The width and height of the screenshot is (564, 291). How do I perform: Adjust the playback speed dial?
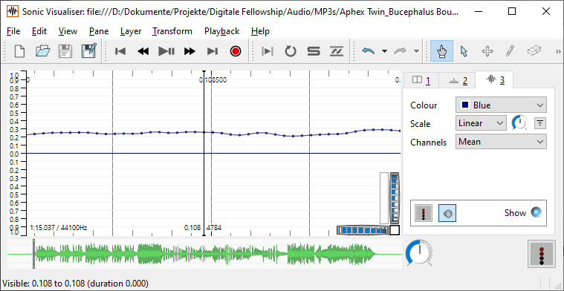tap(419, 253)
